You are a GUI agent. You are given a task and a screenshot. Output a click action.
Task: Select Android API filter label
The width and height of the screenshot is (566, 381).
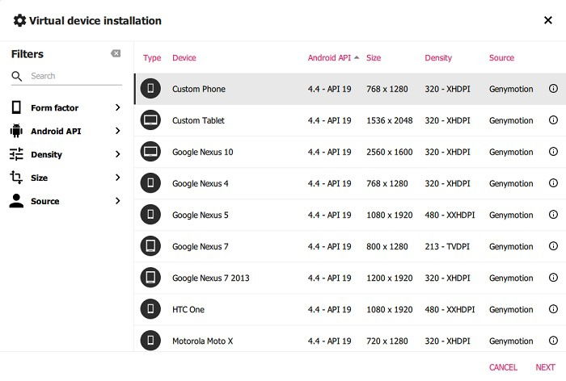(x=56, y=132)
